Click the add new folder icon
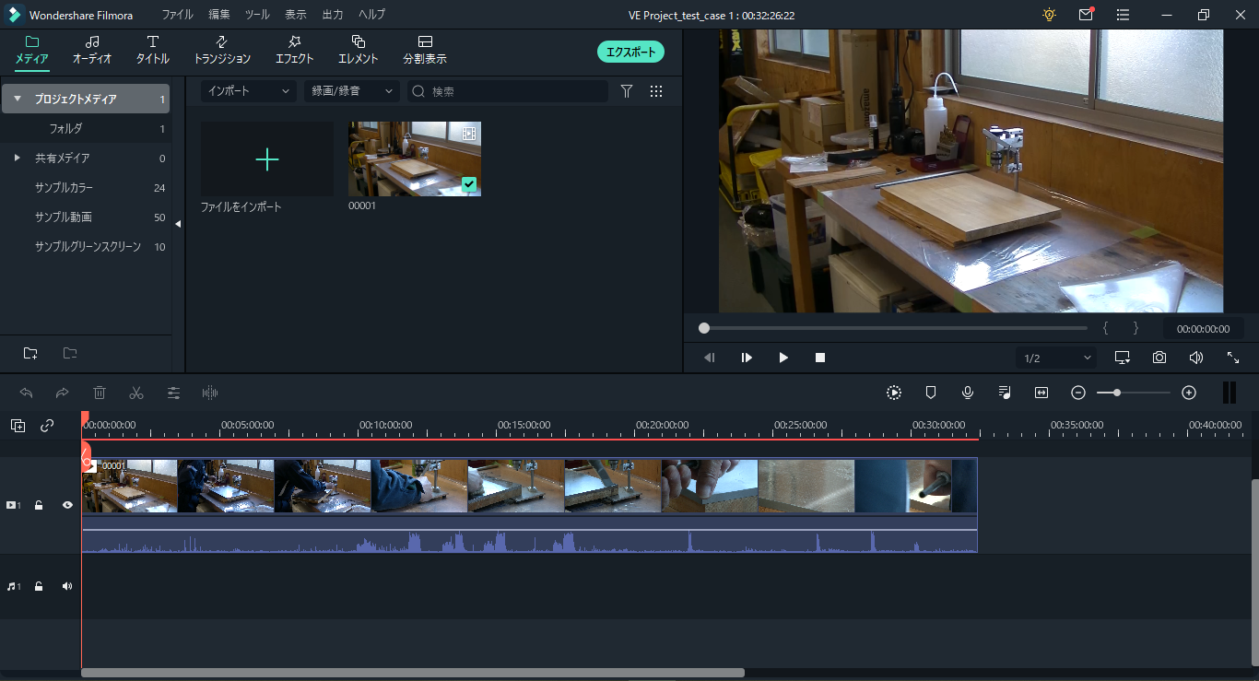The image size is (1259, 681). pos(30,353)
